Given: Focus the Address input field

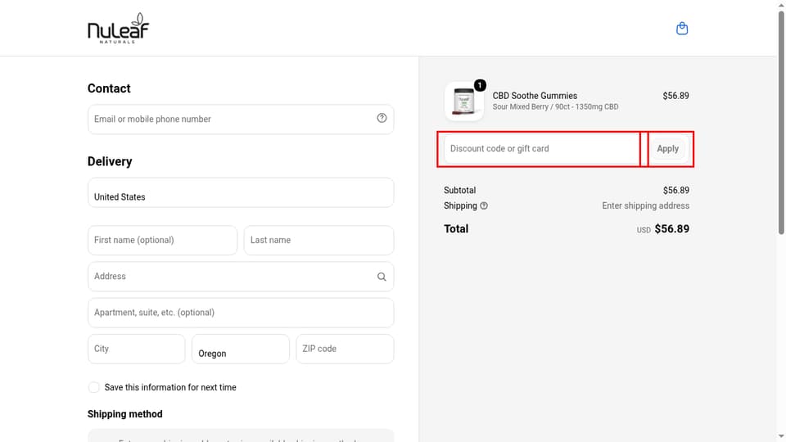Looking at the screenshot, I should pyautogui.click(x=241, y=277).
